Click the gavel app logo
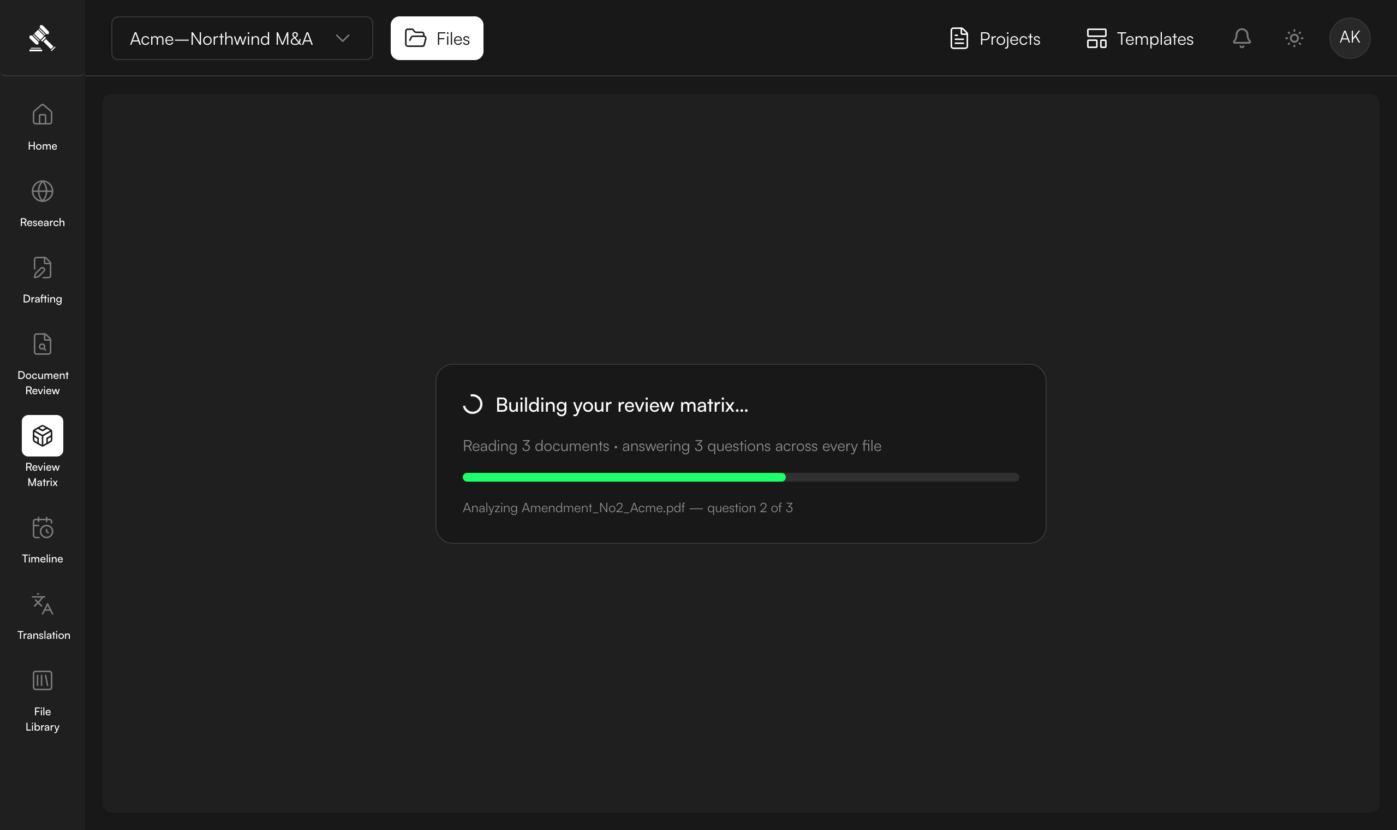The height and width of the screenshot is (830, 1397). [x=43, y=38]
